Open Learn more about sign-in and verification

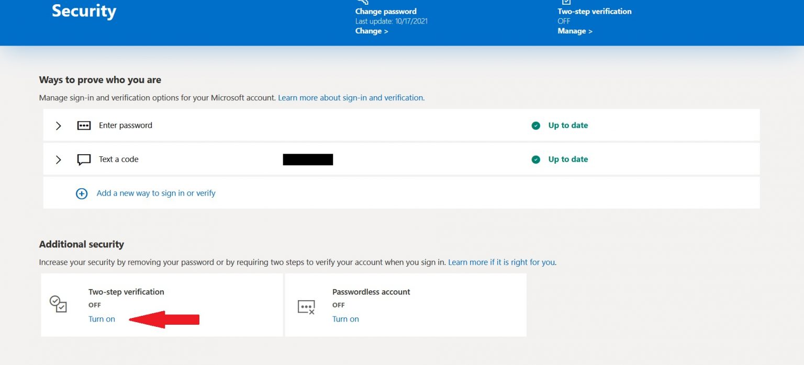point(350,97)
